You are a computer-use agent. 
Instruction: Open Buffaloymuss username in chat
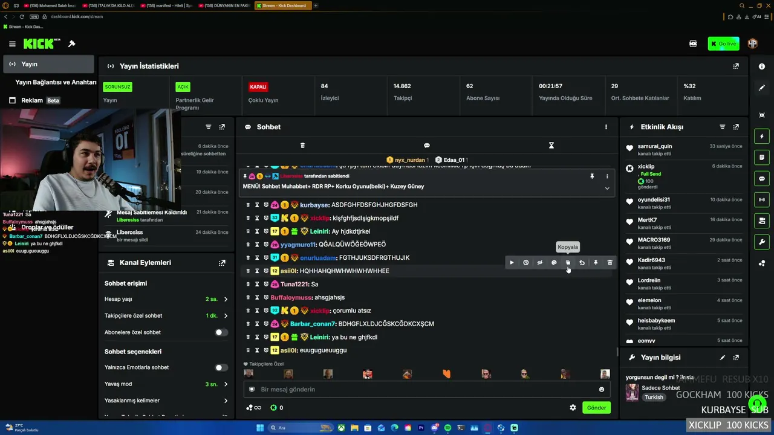pos(291,297)
